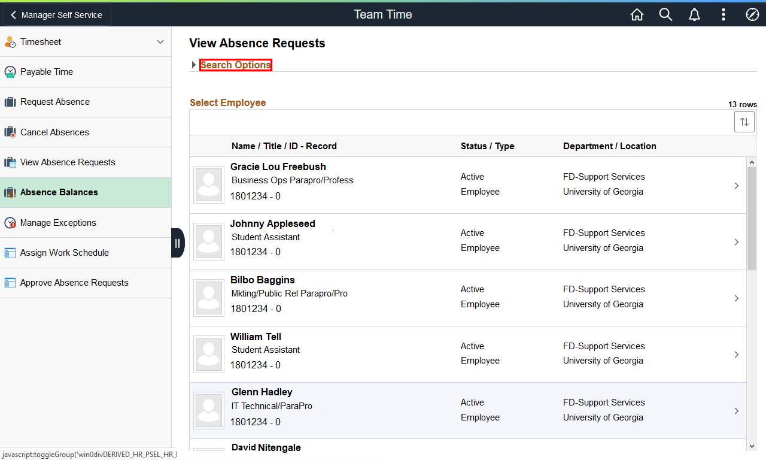Screen dimensions: 766x460
Task: Open Bilbo Baggins row chevron
Action: point(737,298)
